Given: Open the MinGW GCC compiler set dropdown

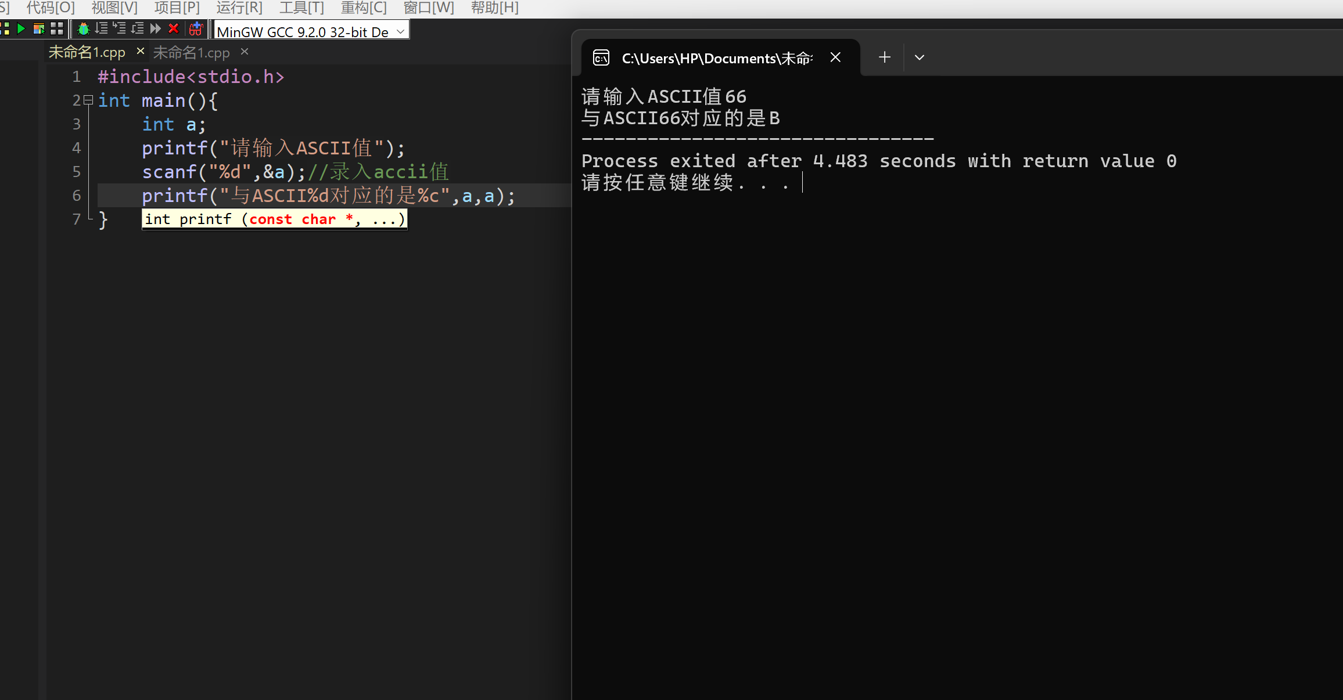Looking at the screenshot, I should pos(400,32).
